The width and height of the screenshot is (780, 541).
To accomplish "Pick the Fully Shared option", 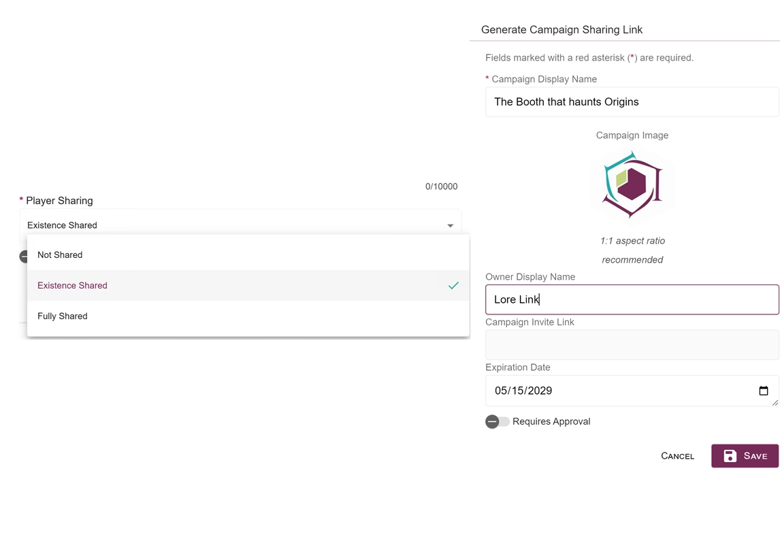I will tap(248, 316).
